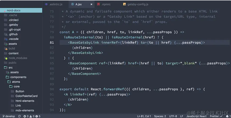Click the synchronize changes icon
This screenshot has height=118, width=231.
coord(20,116)
